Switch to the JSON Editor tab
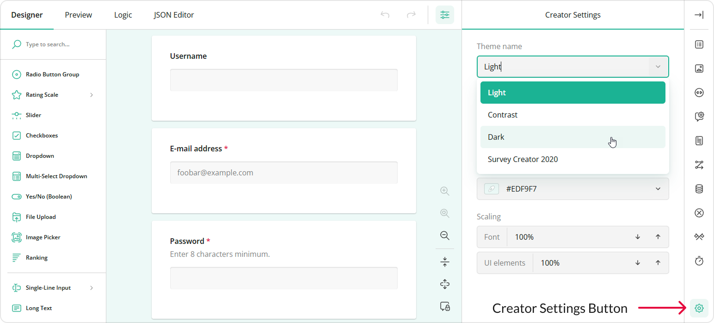Viewport: 714px width, 323px height. pos(173,15)
